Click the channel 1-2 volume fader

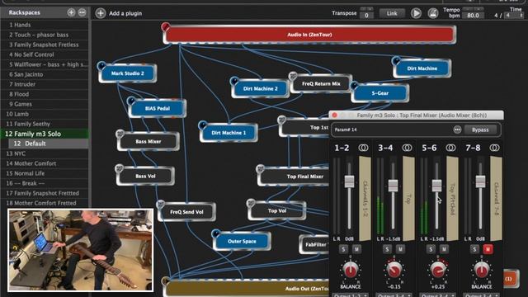[x=349, y=181]
